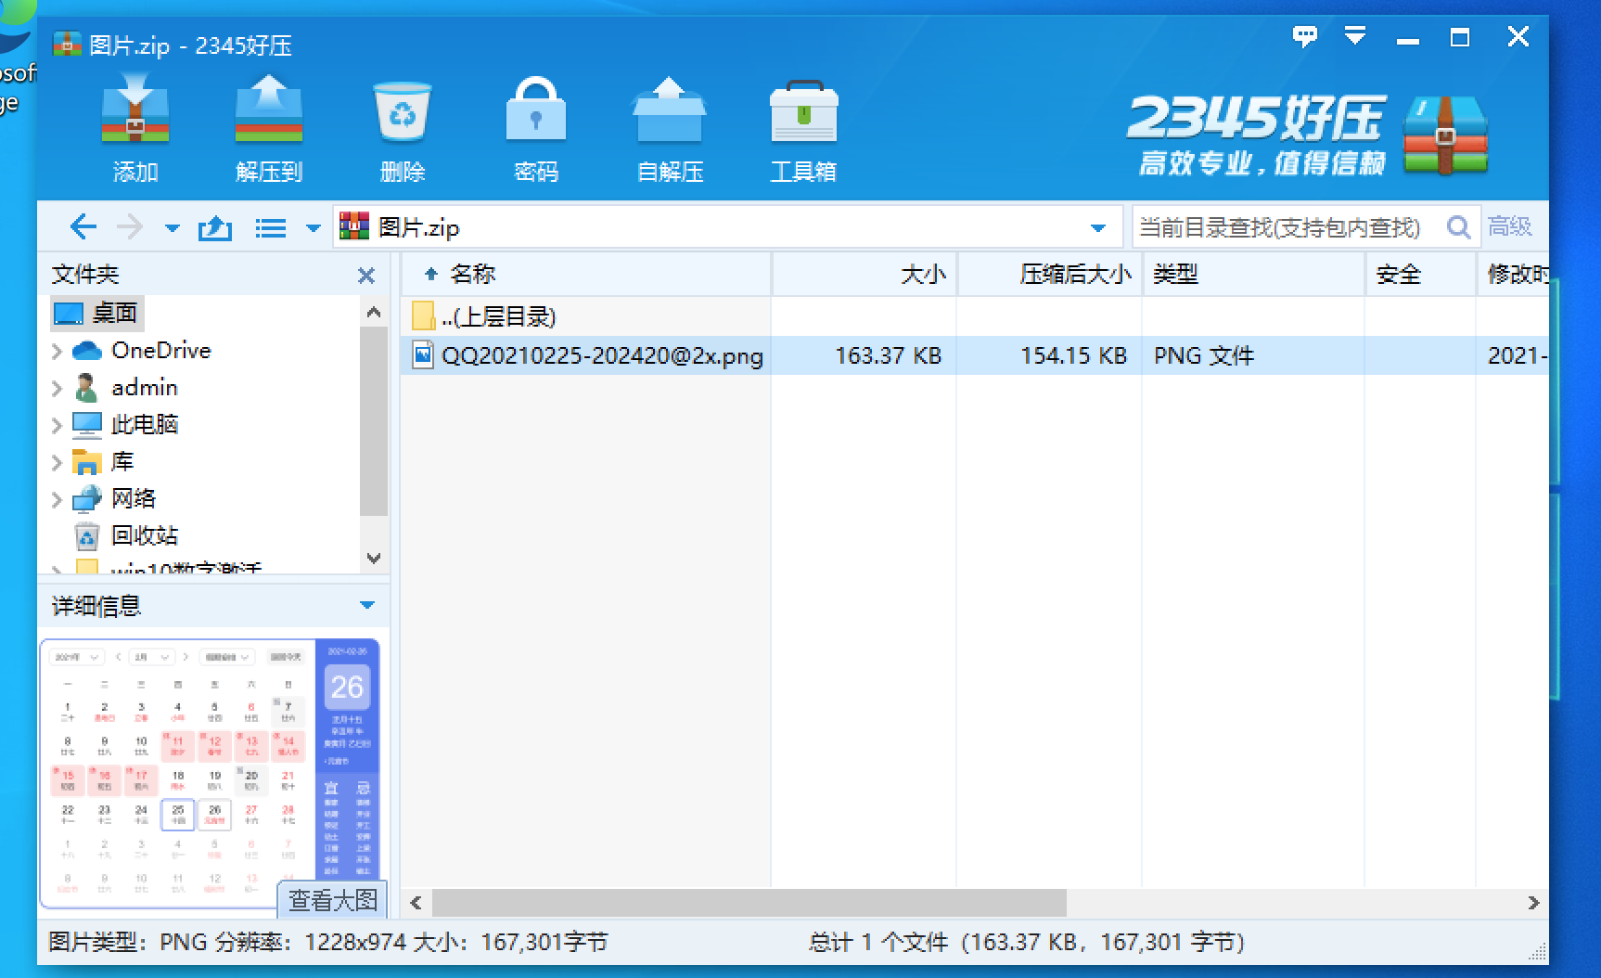Image resolution: width=1601 pixels, height=978 pixels.
Task: Collapse the 详细信息 panel arrow
Action: [x=367, y=605]
